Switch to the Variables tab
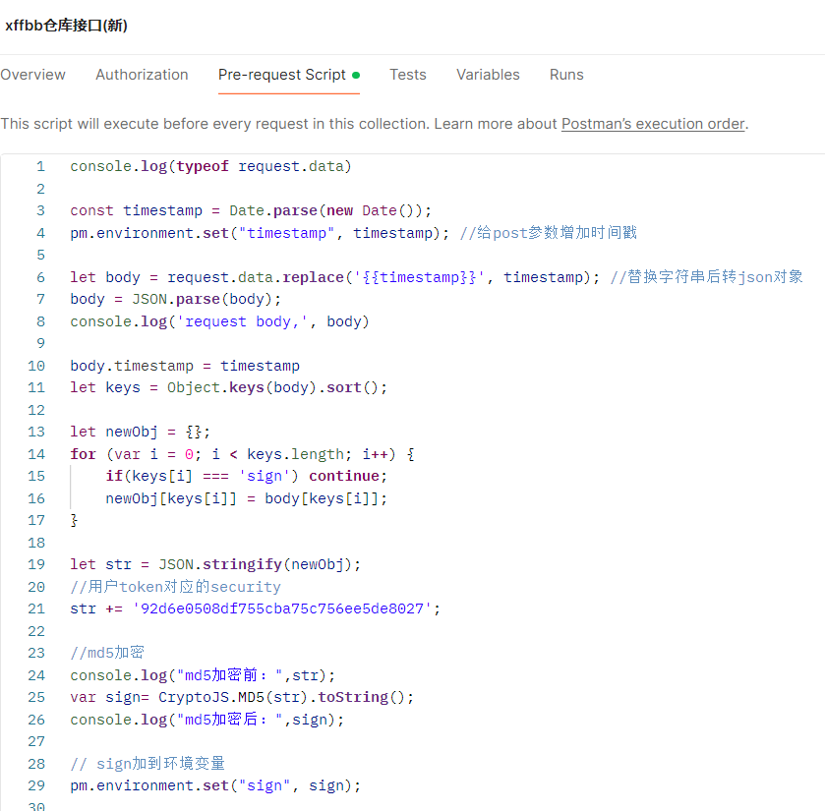This screenshot has height=811, width=825. 488,75
